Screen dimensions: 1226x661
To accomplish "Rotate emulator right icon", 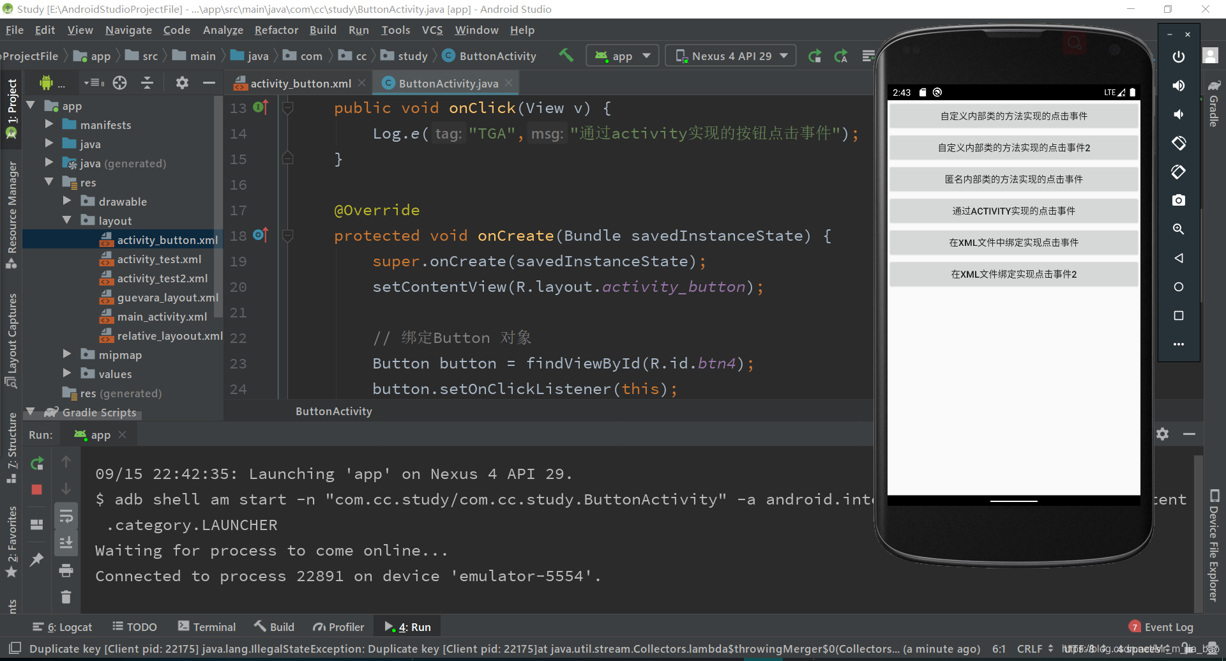I will click(1179, 172).
